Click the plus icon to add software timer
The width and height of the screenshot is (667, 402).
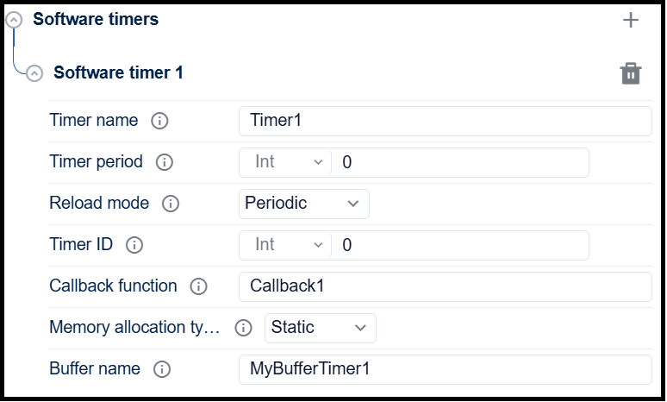pyautogui.click(x=631, y=20)
